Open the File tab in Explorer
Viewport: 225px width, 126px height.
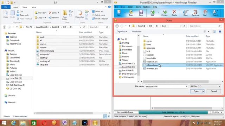click(x=6, y=7)
